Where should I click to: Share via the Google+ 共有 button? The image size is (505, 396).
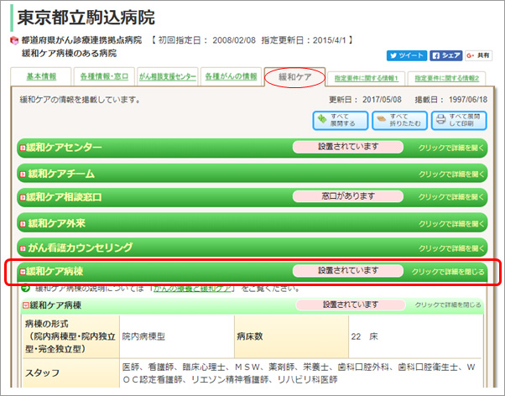coord(478,55)
